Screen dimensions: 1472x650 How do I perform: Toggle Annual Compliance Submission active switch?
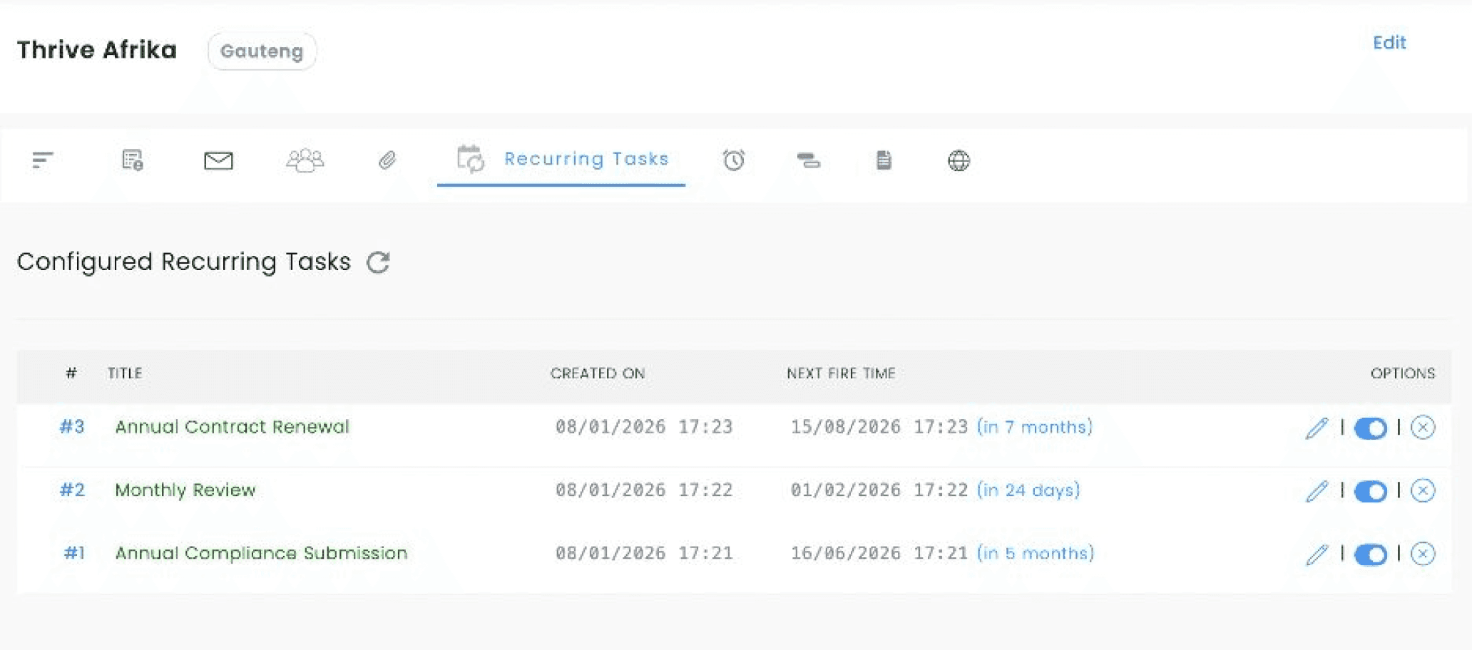tap(1370, 554)
